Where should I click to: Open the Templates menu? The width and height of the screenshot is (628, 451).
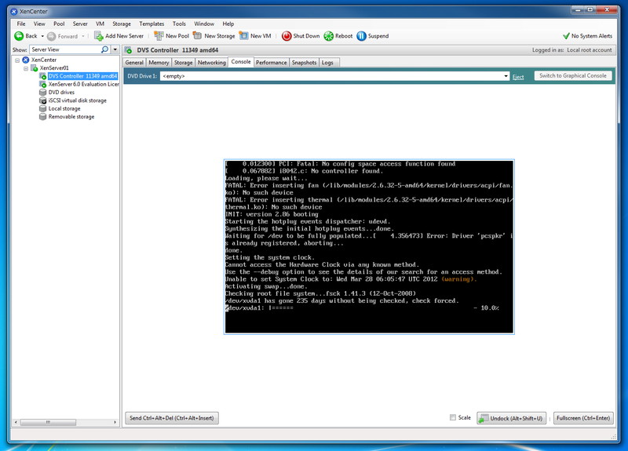[152, 24]
